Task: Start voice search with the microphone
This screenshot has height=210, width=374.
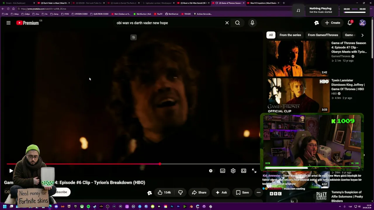Action: tap(252, 23)
